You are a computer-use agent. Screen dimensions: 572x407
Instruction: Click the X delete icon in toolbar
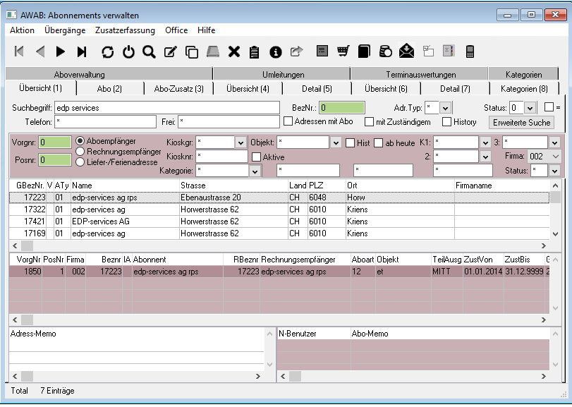(234, 51)
